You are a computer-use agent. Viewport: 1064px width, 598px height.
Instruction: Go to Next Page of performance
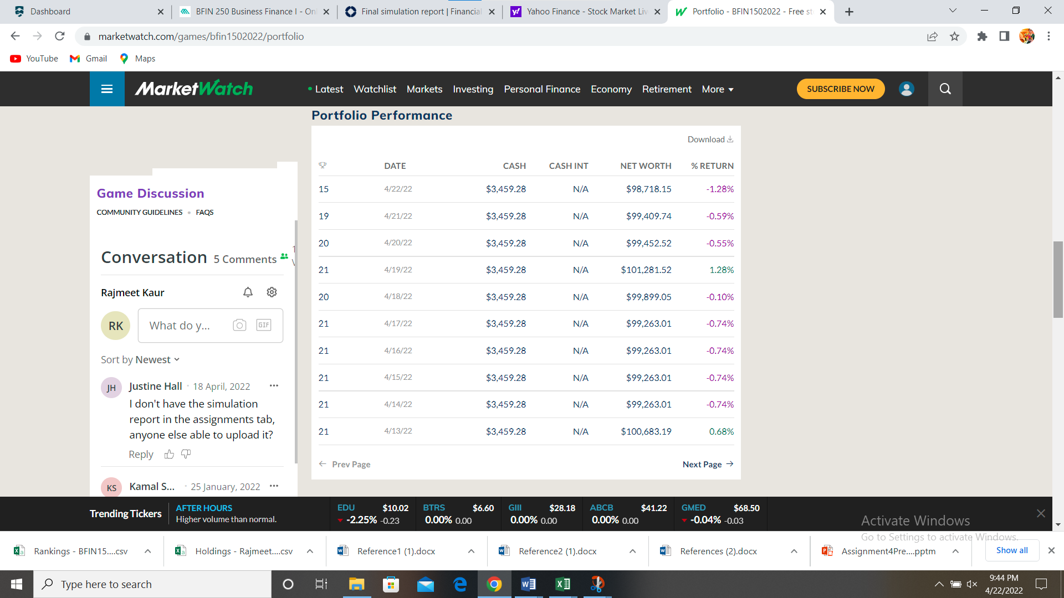[708, 464]
